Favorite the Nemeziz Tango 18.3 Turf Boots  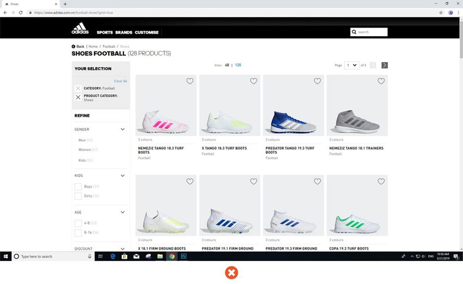pos(190,81)
